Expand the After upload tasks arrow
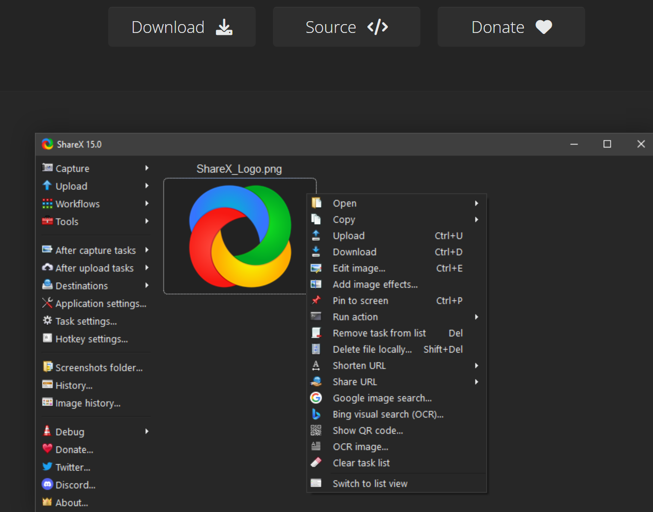The height and width of the screenshot is (512, 653). (x=147, y=268)
